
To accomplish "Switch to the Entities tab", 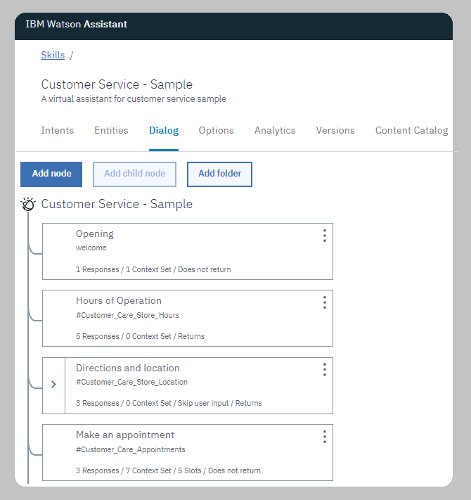I will [x=111, y=130].
